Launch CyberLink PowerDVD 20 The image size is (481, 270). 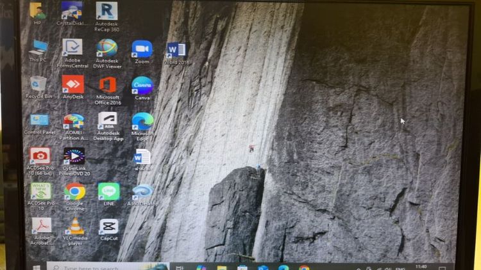pyautogui.click(x=74, y=161)
